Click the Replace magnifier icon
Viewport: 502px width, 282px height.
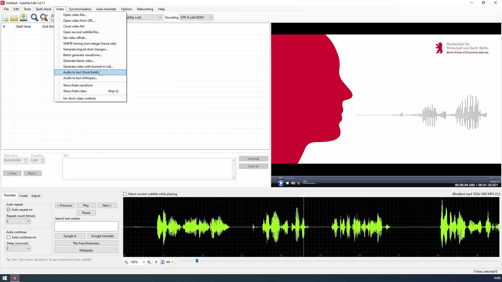pyautogui.click(x=44, y=17)
